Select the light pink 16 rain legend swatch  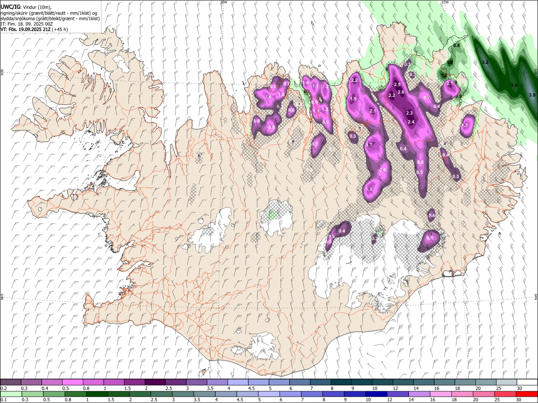(441, 394)
